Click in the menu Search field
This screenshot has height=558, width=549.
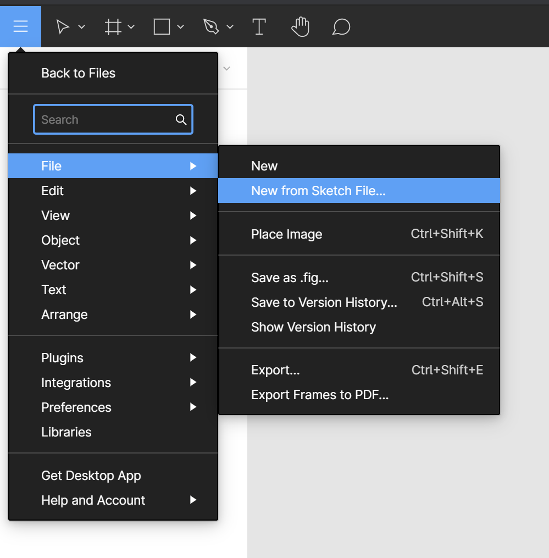[x=113, y=120]
